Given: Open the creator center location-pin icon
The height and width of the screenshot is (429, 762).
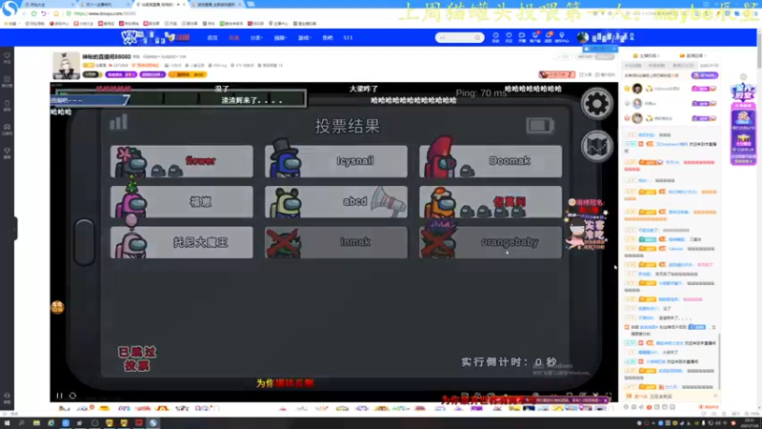Looking at the screenshot, I should [562, 37].
